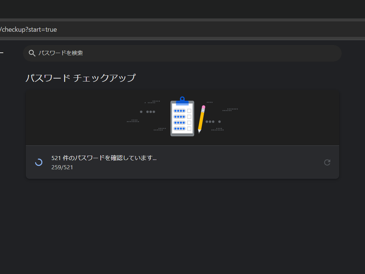Click the blue clipboard checkup illustration

(x=182, y=116)
